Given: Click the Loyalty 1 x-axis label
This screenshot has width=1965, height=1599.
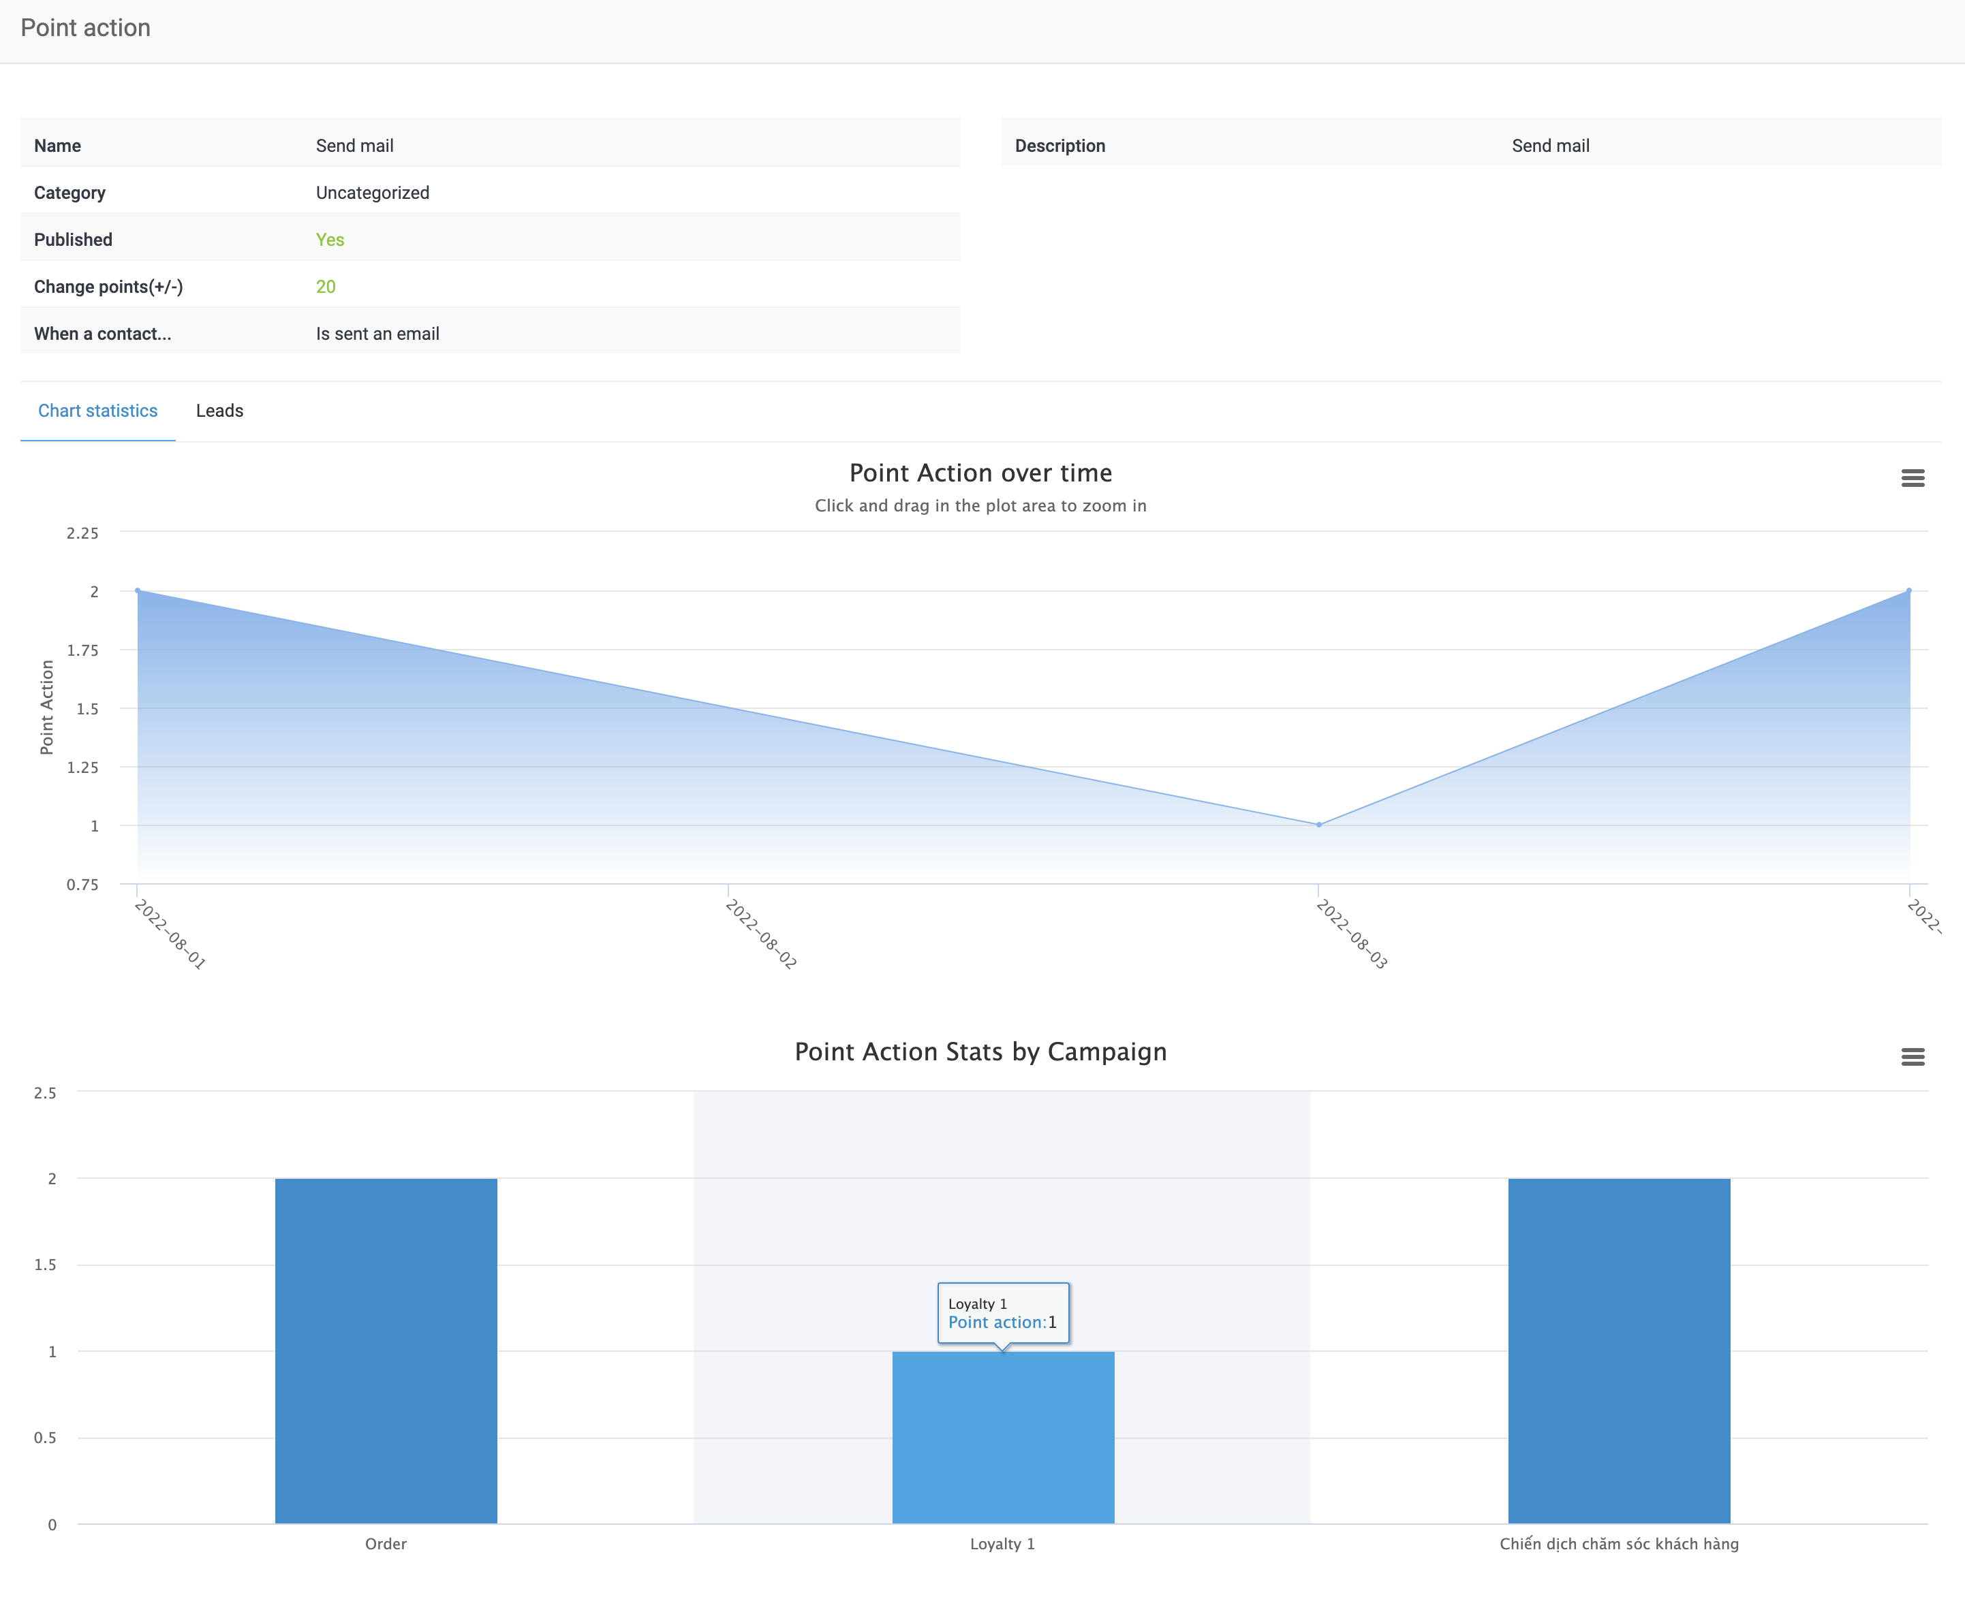Looking at the screenshot, I should [x=1002, y=1544].
